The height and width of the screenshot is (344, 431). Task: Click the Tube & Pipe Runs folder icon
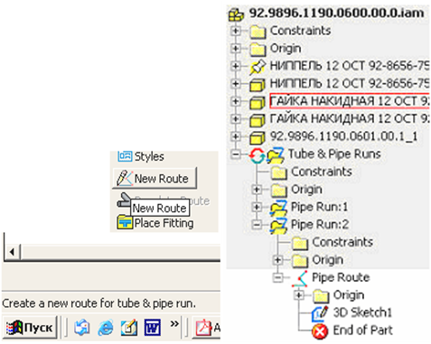[276, 156]
